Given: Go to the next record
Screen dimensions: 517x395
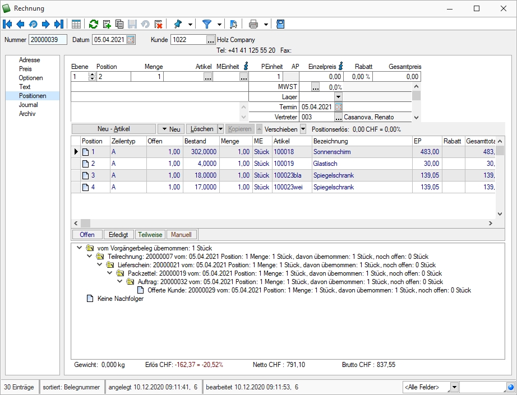Looking at the screenshot, I should click(x=46, y=24).
